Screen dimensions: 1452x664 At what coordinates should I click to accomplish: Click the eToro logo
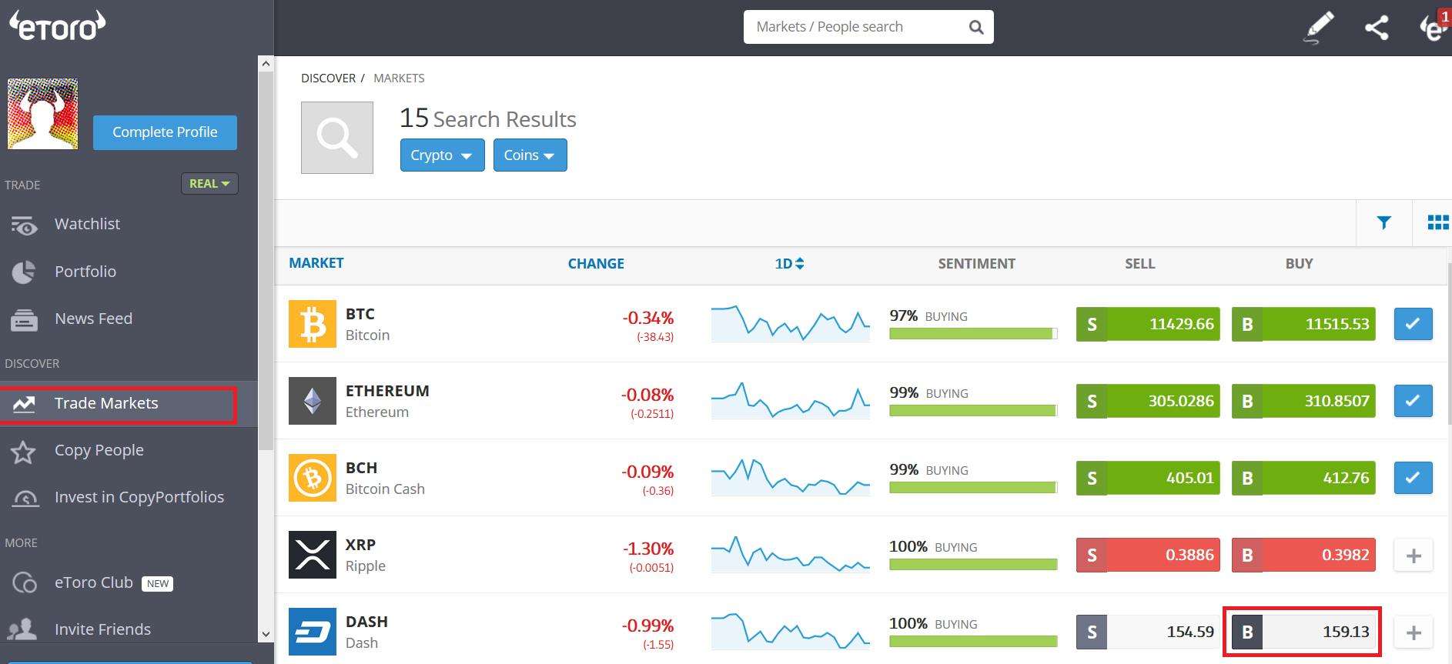[57, 25]
